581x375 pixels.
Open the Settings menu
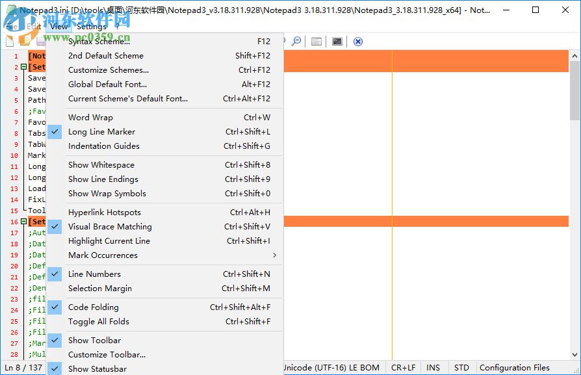tap(92, 26)
